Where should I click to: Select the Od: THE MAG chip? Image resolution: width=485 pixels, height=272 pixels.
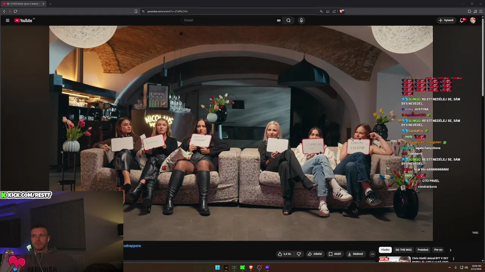click(x=404, y=250)
